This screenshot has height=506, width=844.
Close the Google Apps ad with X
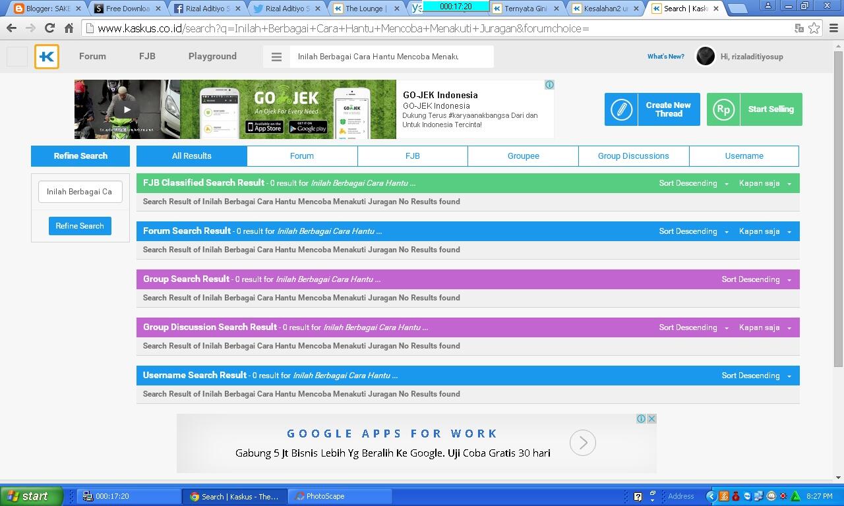(x=651, y=419)
